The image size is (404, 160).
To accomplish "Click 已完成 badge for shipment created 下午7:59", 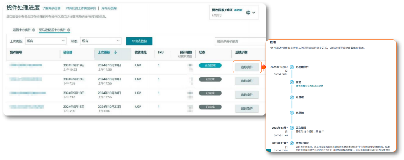I will tap(210, 79).
